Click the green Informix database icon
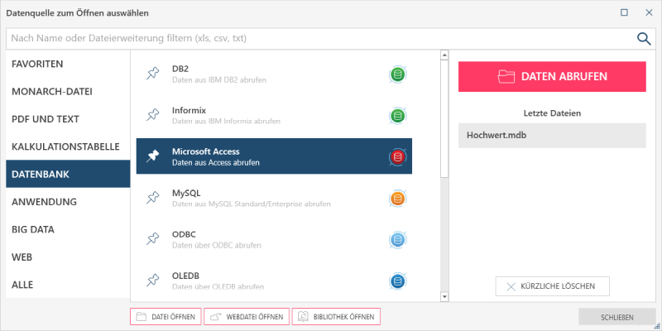This screenshot has width=662, height=331. [398, 116]
